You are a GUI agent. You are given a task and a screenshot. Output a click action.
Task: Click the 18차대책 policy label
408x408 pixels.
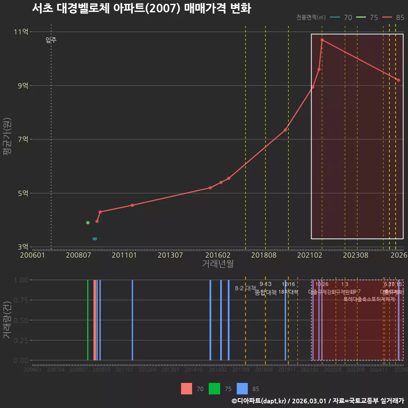pyautogui.click(x=288, y=292)
